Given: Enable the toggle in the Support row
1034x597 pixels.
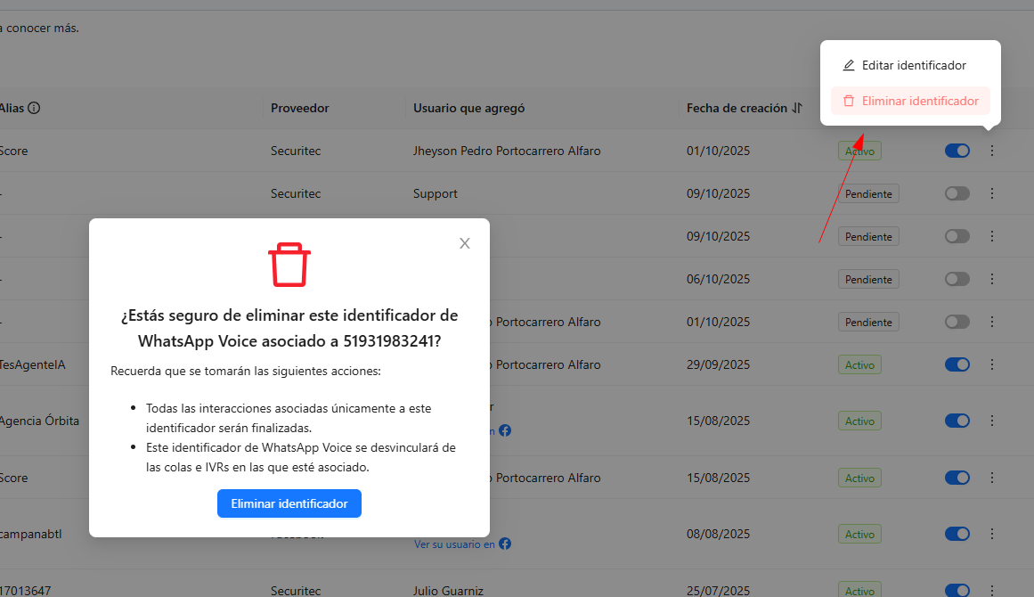Looking at the screenshot, I should 957,193.
